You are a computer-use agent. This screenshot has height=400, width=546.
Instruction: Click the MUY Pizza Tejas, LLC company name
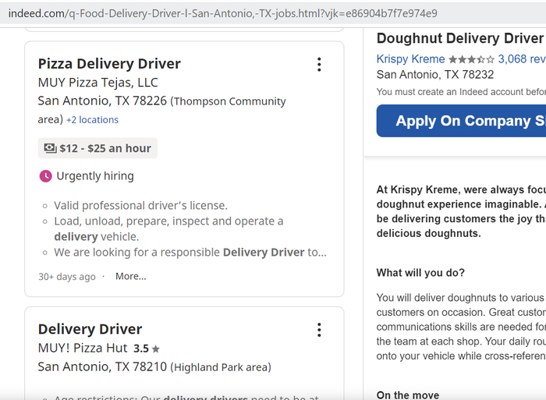pos(97,83)
